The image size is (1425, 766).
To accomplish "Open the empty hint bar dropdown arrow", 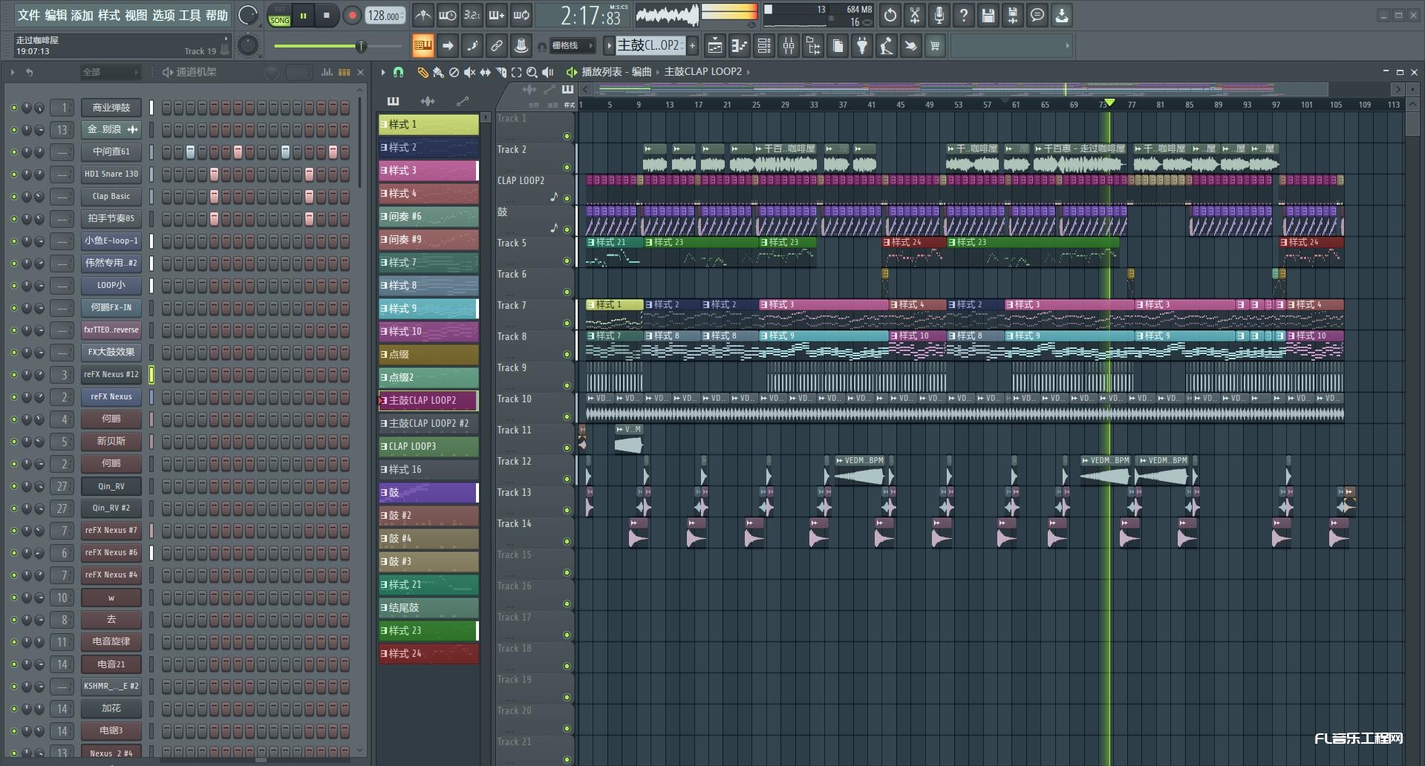I will [1067, 46].
